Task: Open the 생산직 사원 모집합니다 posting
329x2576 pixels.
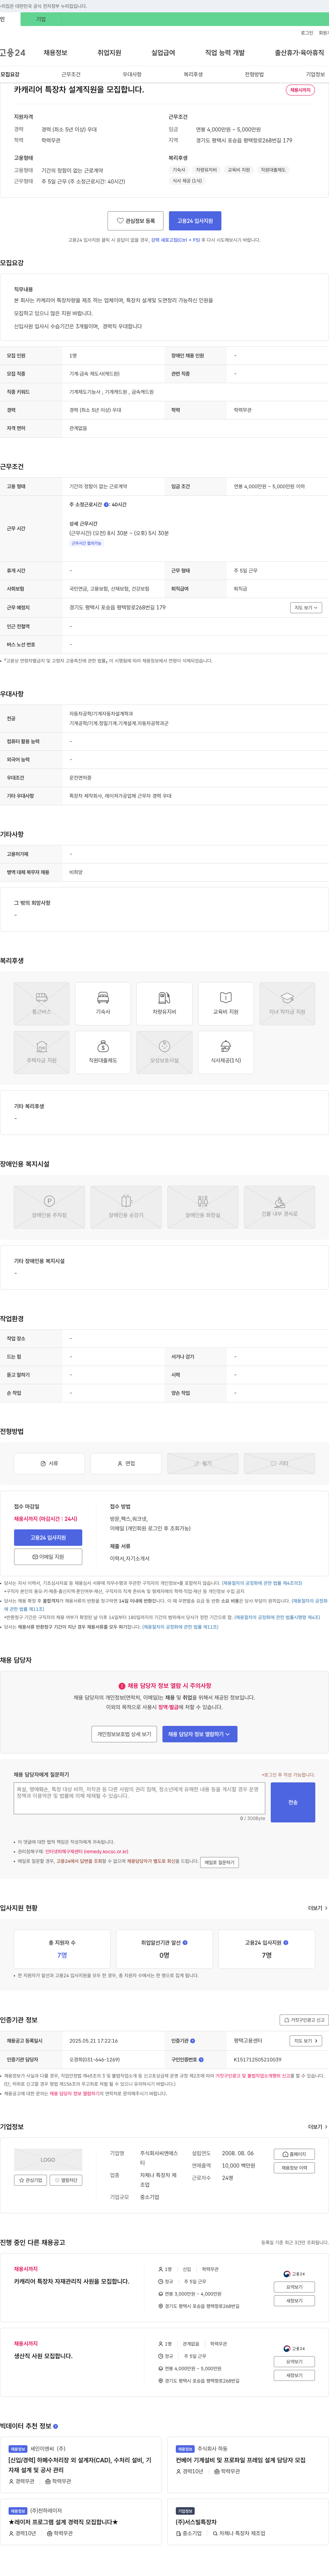Action: [43, 2355]
